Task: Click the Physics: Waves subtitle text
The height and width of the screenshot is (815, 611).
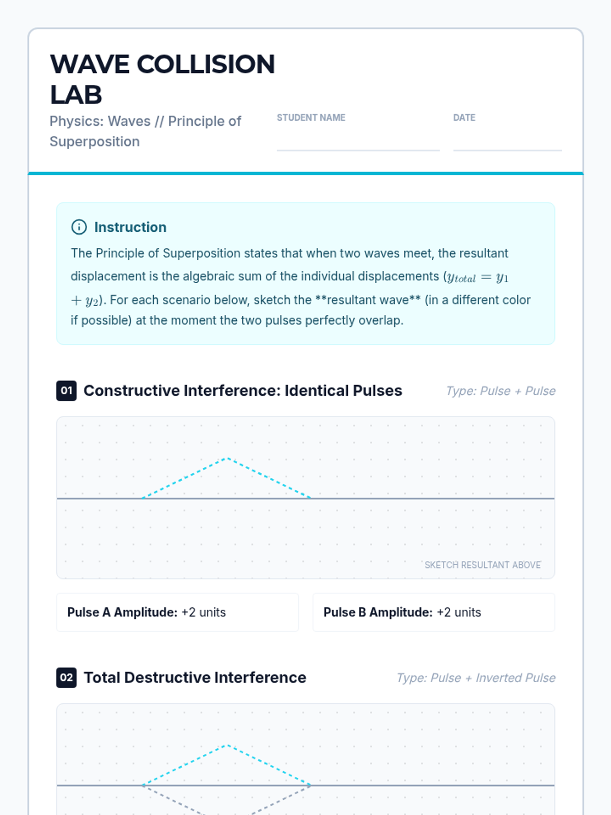Action: point(145,131)
